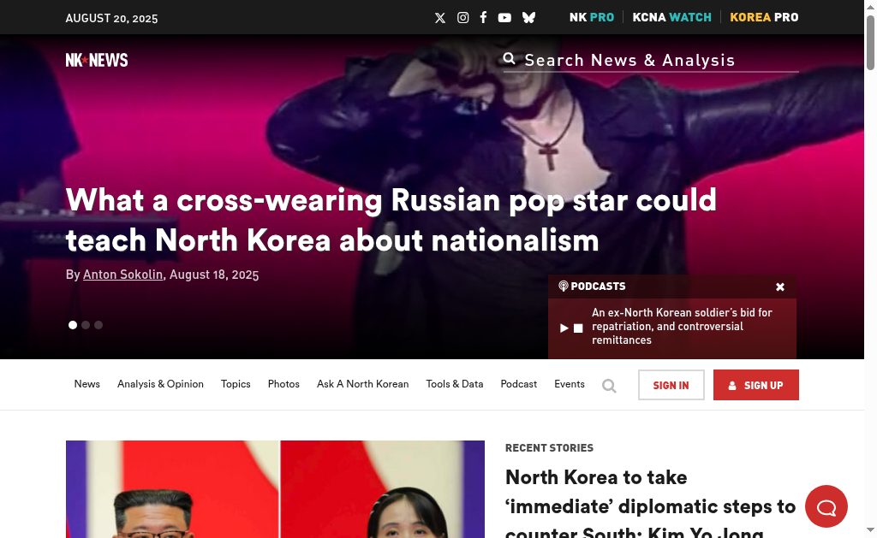Screen dimensions: 877x538
Task: Click the page vertical scrollbar thumb
Action: tap(870, 43)
